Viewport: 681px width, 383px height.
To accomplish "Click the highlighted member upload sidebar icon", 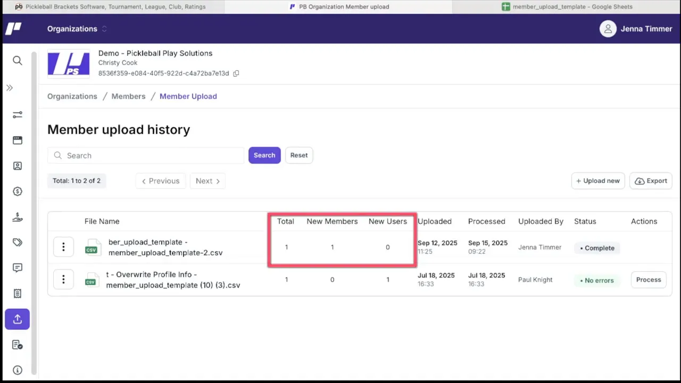I will (x=17, y=319).
